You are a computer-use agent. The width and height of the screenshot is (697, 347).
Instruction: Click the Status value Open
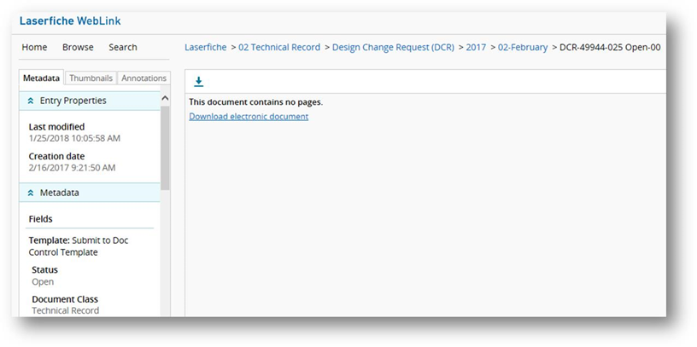tap(43, 281)
